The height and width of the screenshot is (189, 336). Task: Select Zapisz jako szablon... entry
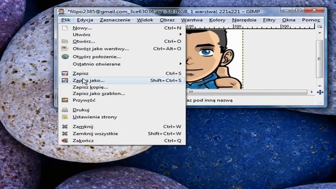122,93
